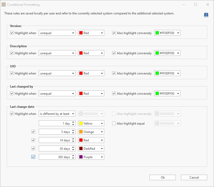Screen dimensions: 214x187
Task: Uncheck Also highlight conversely for Description
Action: point(114,53)
